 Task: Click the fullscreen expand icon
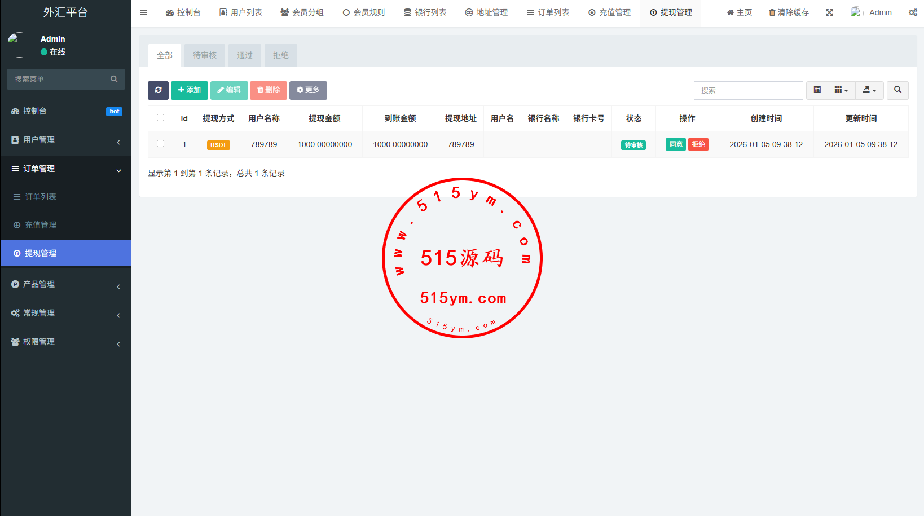pos(829,12)
